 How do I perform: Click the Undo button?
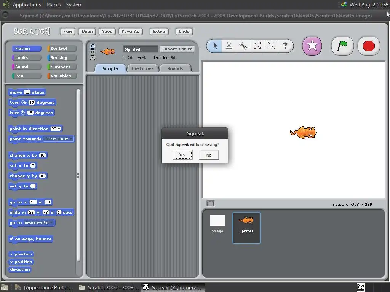pos(184,31)
